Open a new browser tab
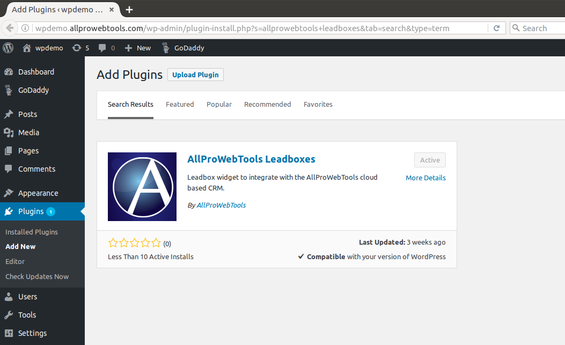The image size is (565, 345). click(129, 10)
